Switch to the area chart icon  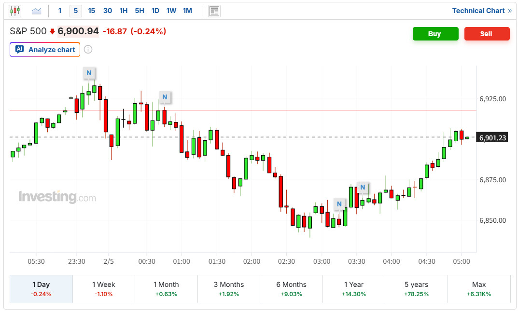tap(37, 11)
